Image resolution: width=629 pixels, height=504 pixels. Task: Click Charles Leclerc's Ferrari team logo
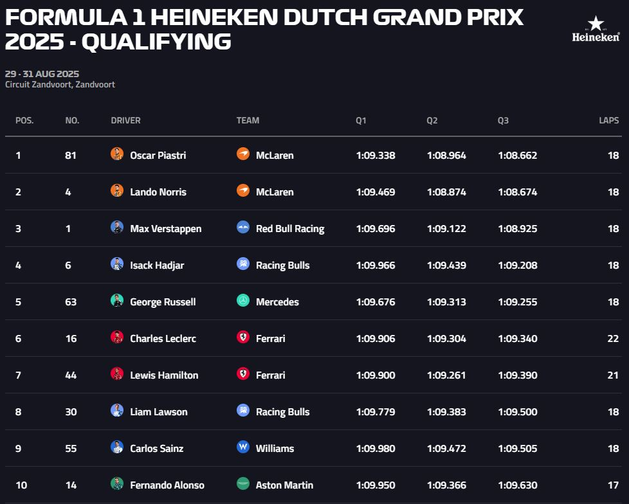pos(243,337)
